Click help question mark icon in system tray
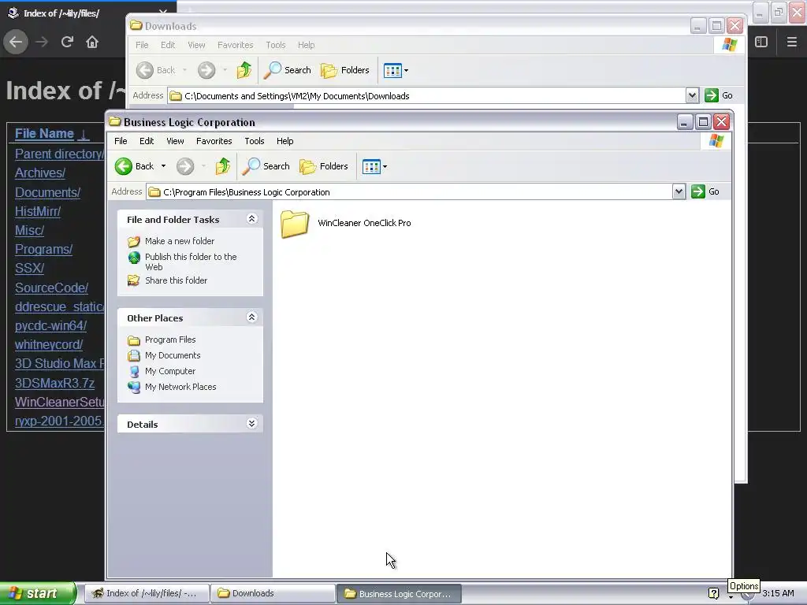 pos(714,594)
